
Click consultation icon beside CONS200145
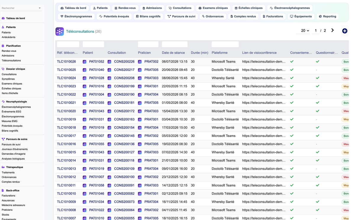click(x=109, y=136)
